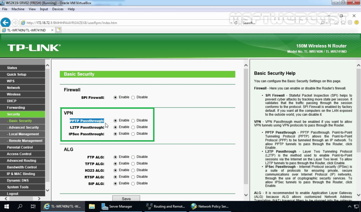
Task: Disable IPSec Passthrough
Action: pos(133,134)
